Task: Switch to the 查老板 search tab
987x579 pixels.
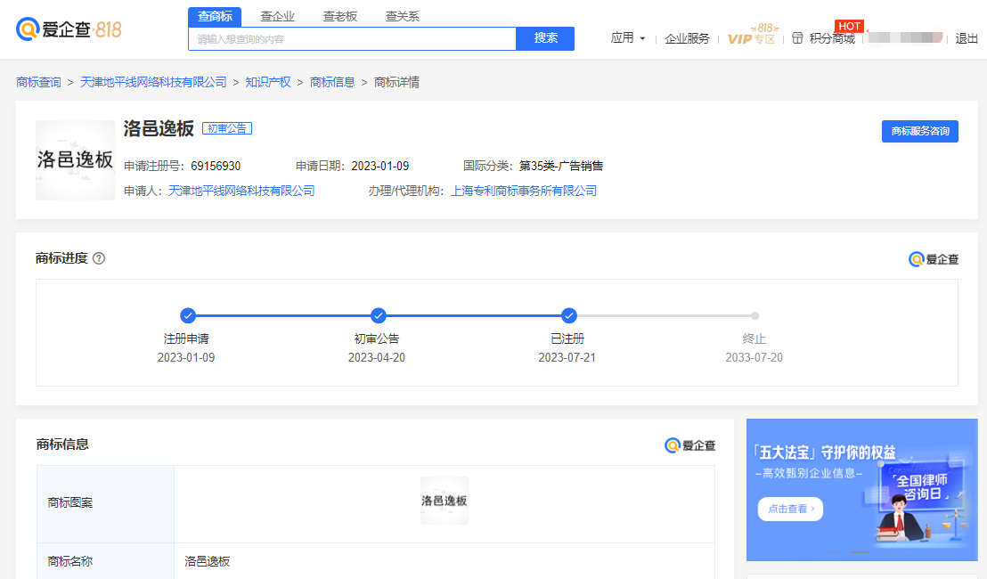Action: (x=340, y=16)
